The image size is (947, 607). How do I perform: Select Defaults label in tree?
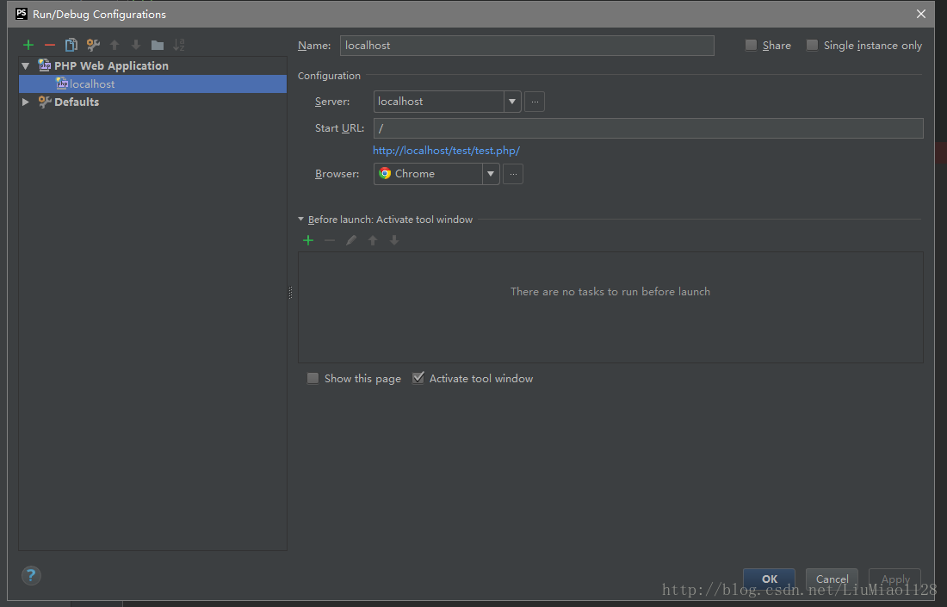(x=77, y=102)
